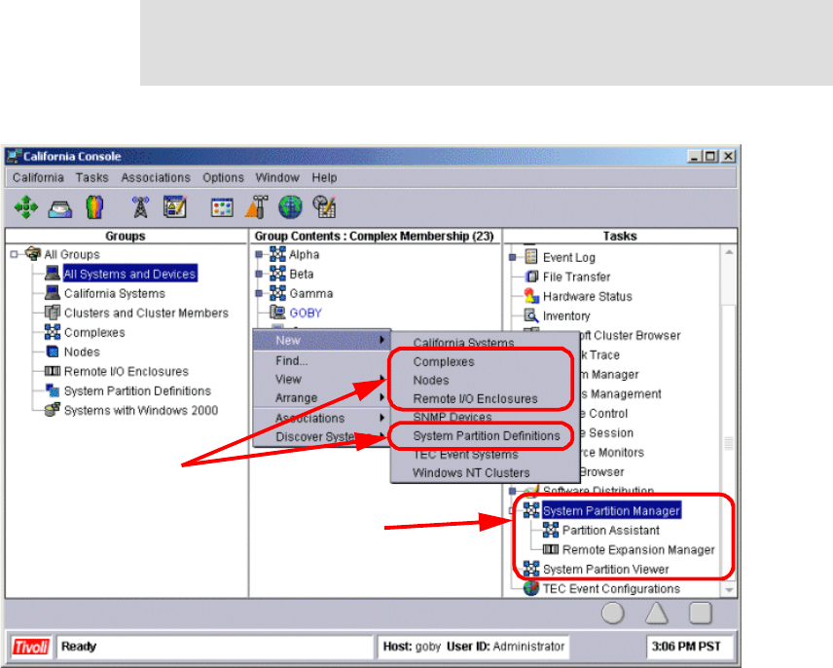Select All Systems and Devices group

[130, 274]
